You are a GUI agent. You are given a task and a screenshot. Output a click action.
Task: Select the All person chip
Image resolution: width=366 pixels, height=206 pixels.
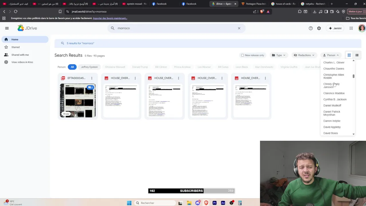[72, 67]
